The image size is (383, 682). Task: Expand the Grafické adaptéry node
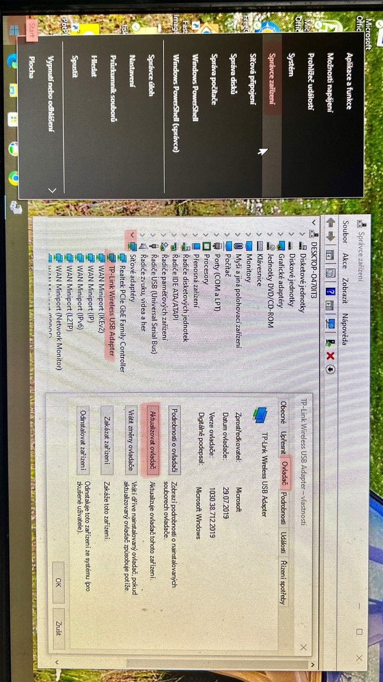coord(281,234)
